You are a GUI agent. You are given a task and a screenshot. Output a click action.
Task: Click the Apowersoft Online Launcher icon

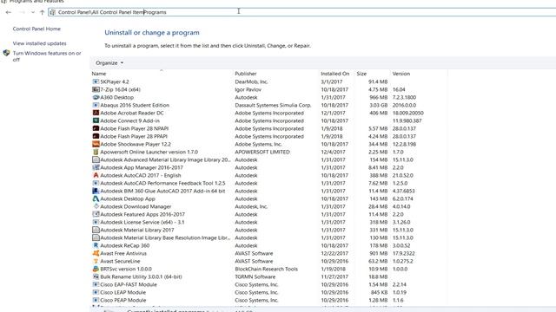(x=96, y=152)
